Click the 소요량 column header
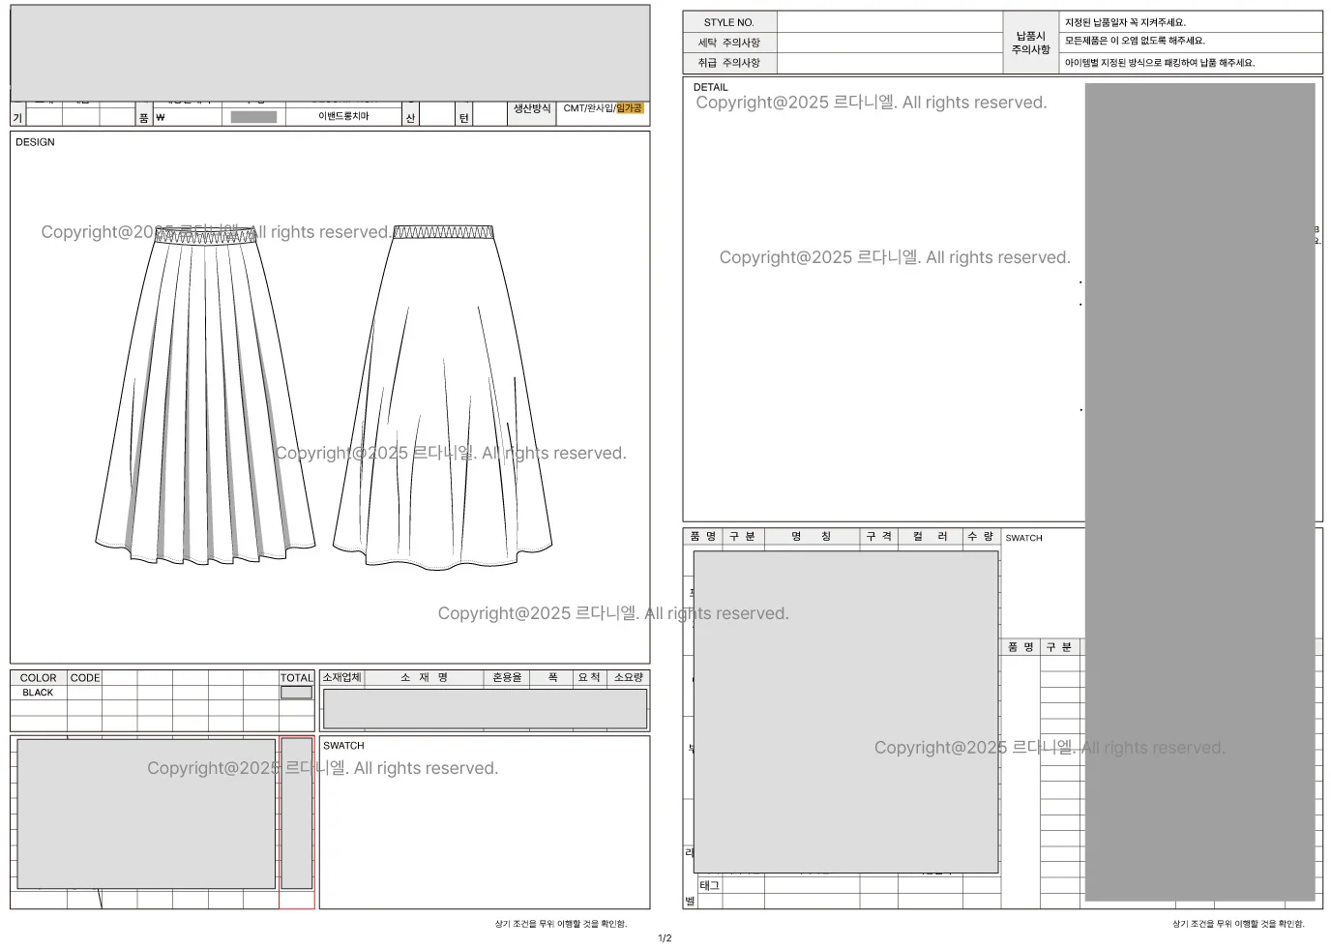 (x=628, y=678)
